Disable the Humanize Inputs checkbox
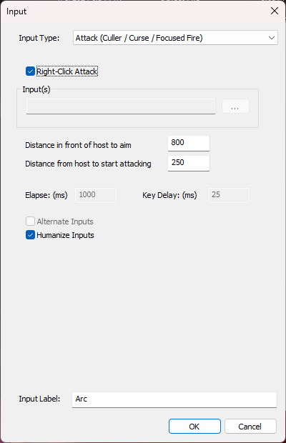The height and width of the screenshot is (443, 286). click(x=30, y=235)
